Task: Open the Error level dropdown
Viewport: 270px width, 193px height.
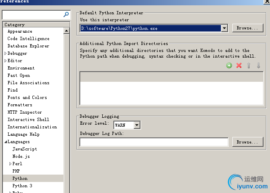Action: click(x=137, y=125)
